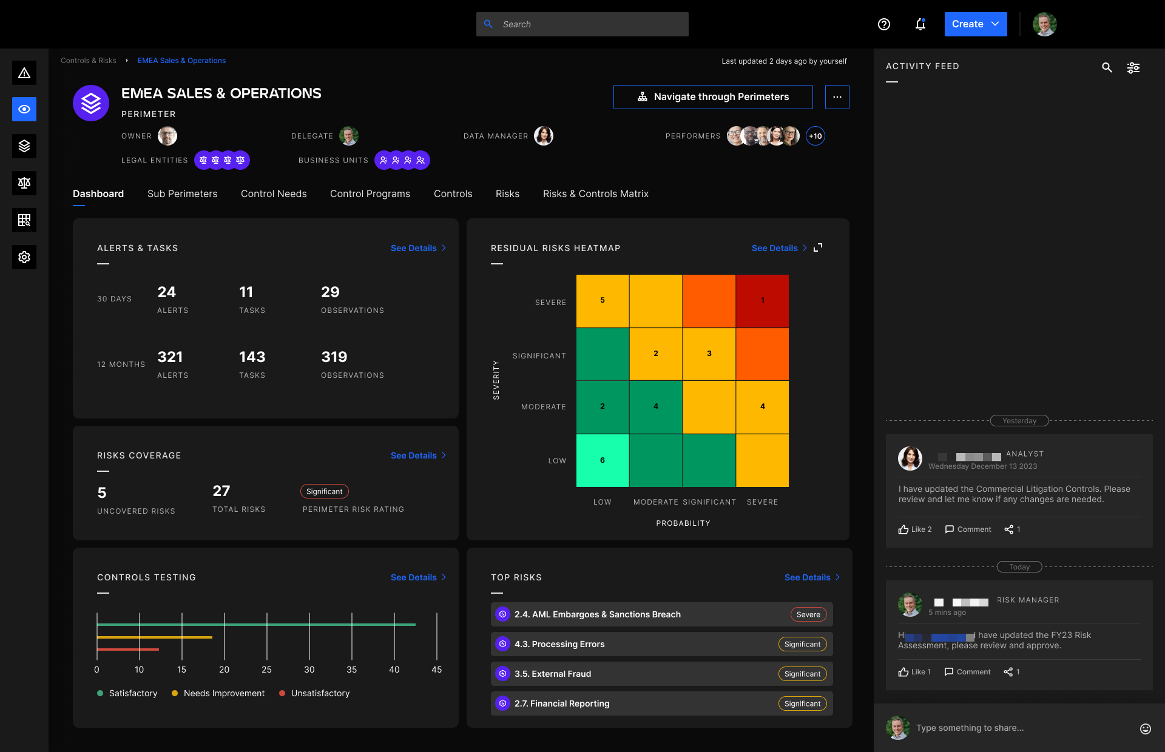The image size is (1165, 752).
Task: Share the Analyst's Wednesday post
Action: coord(1012,529)
